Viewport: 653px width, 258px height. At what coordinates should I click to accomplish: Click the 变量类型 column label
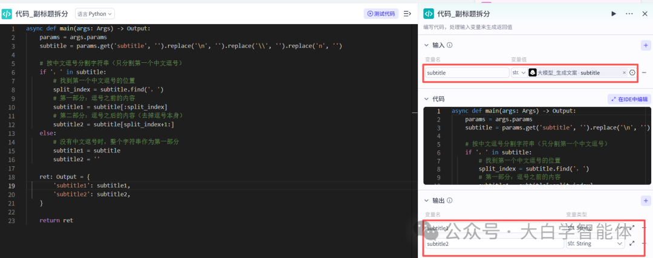(x=576, y=214)
